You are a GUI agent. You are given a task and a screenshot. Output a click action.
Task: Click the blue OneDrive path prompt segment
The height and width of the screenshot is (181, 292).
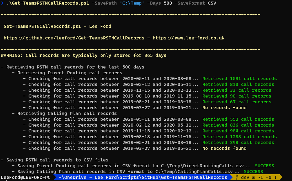pyautogui.click(x=143, y=177)
